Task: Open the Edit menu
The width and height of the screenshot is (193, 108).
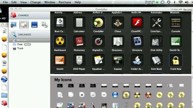Action: pos(14,2)
